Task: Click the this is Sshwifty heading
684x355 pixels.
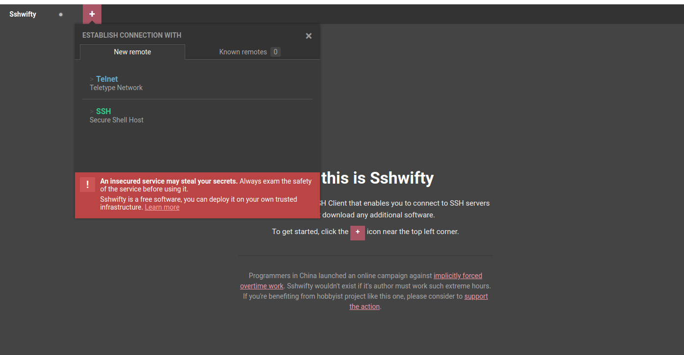Action: 377,178
